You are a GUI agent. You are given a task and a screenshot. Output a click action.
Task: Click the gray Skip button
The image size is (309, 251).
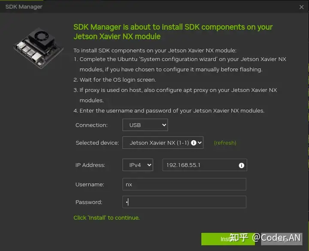(x=282, y=239)
